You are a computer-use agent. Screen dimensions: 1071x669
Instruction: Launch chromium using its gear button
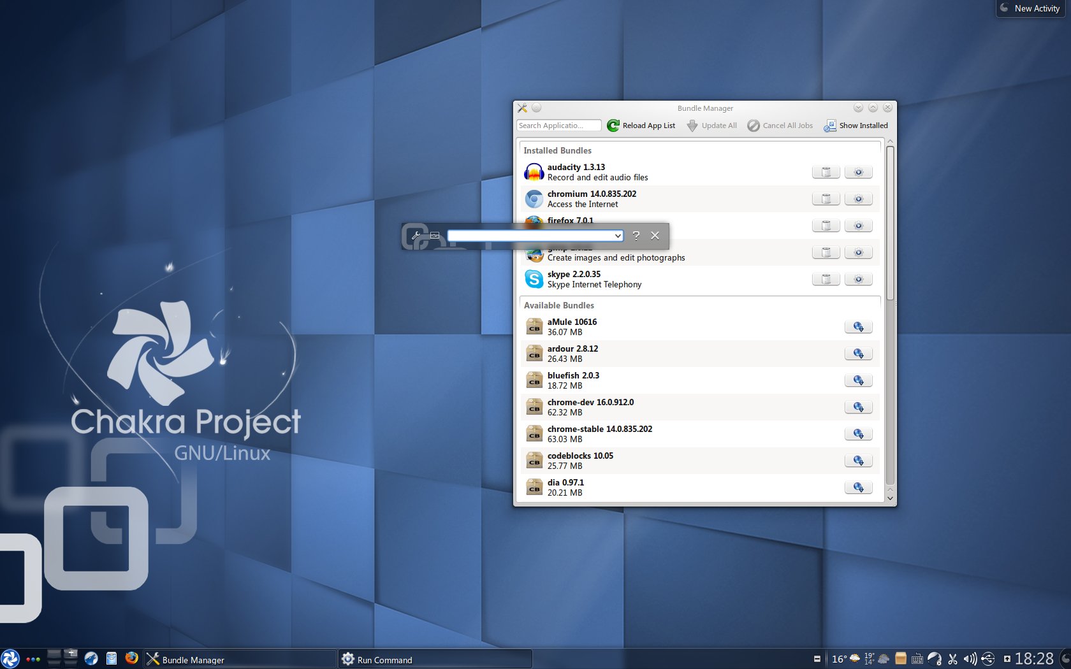(858, 199)
